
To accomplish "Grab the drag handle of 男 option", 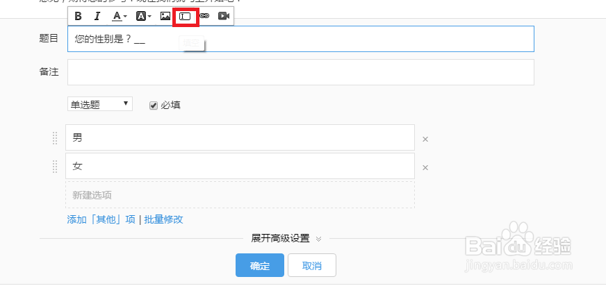I will pos(55,138).
